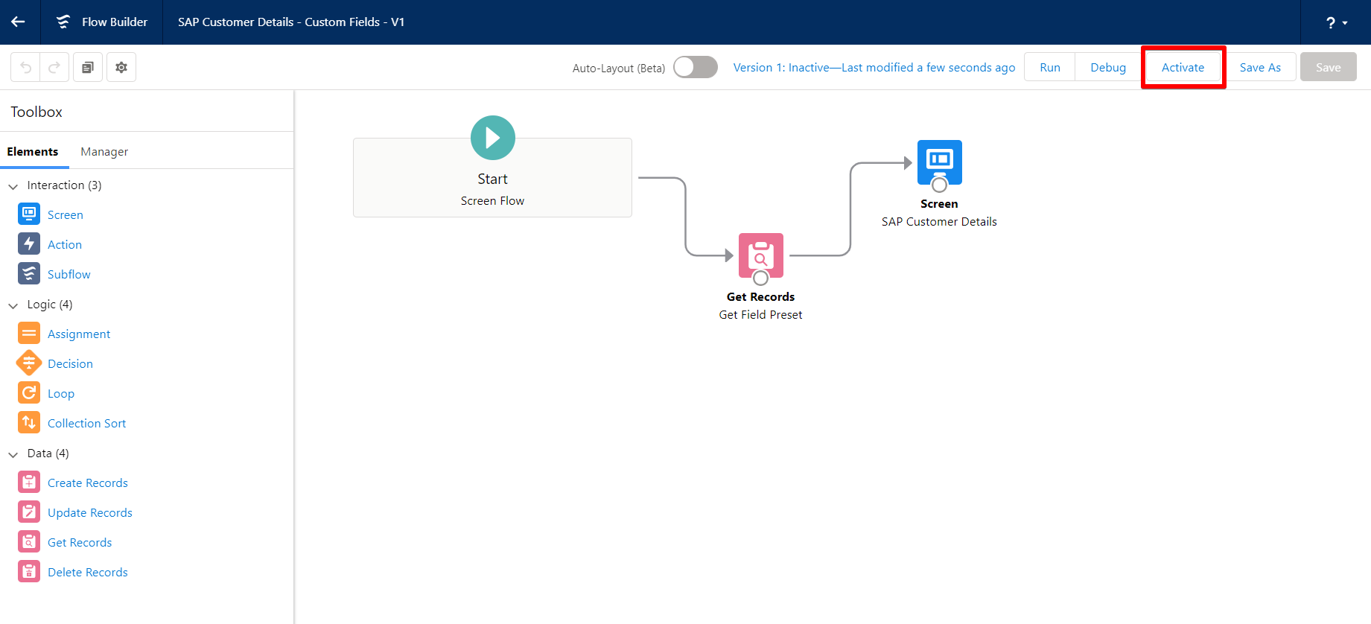Switch to the Manager tab
1371x624 pixels.
[104, 151]
